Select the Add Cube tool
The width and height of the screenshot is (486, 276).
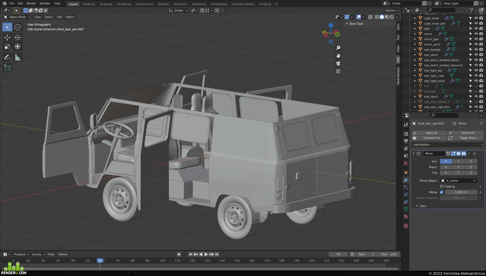[x=7, y=68]
